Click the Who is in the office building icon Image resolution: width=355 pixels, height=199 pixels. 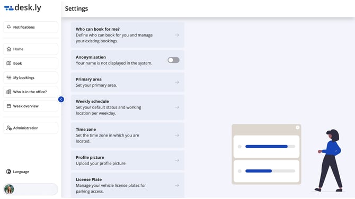[x=9, y=92]
